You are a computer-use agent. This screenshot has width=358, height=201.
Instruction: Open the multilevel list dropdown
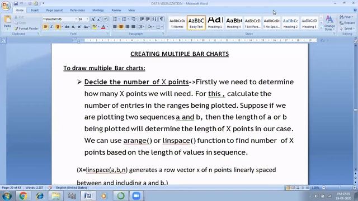[136, 19]
